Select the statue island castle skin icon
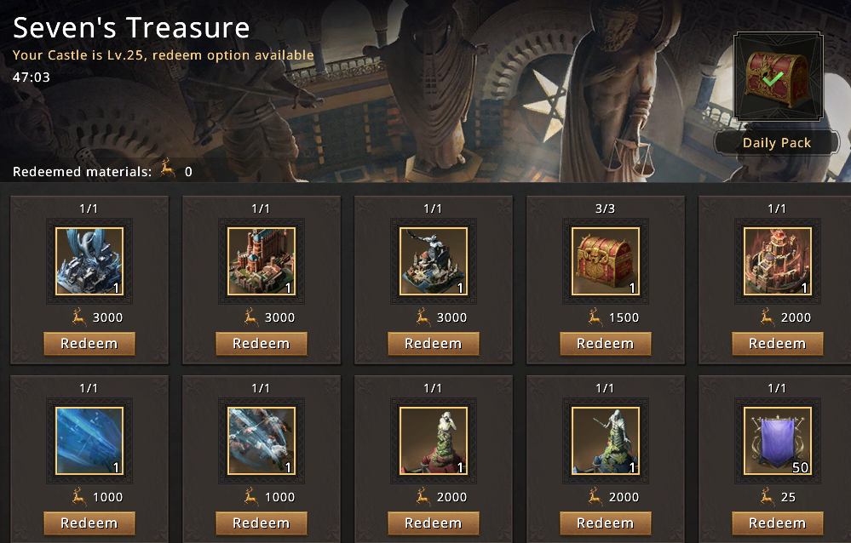This screenshot has height=543, width=851. coord(433,261)
